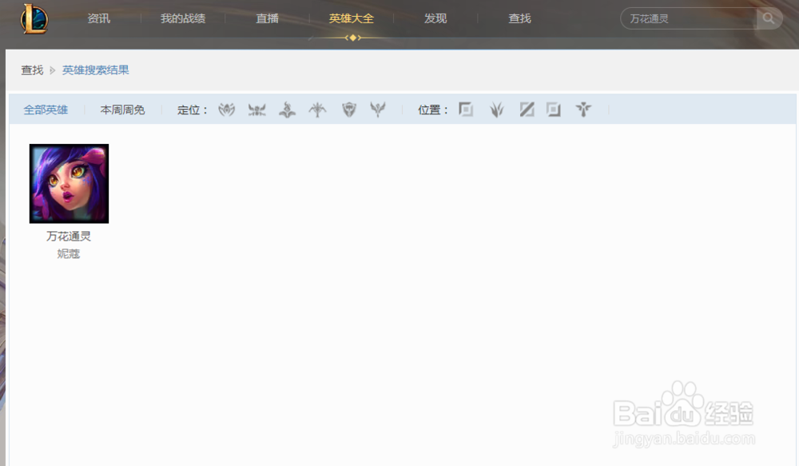Filter by the first role icon after 定位
The image size is (799, 466).
[x=227, y=110]
